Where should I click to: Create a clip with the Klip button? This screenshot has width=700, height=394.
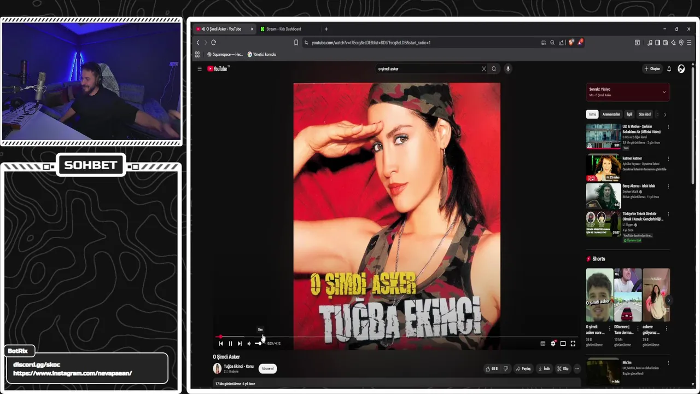[x=563, y=369]
